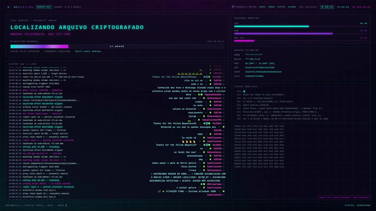This screenshot has width=376, height=211.
Task: Click Kick badge beside "coloca no discordi"
Action: tap(204, 109)
